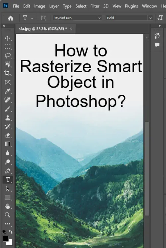Click the Home button in options bar

coord(10,18)
